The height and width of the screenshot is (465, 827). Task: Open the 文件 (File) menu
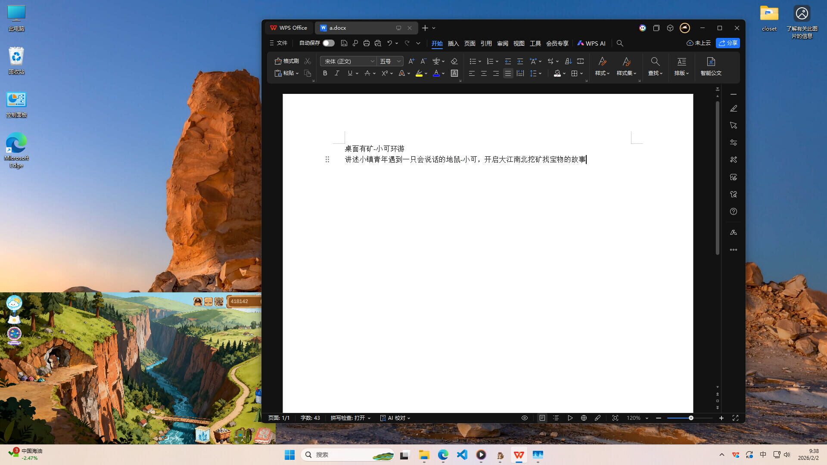coord(280,43)
